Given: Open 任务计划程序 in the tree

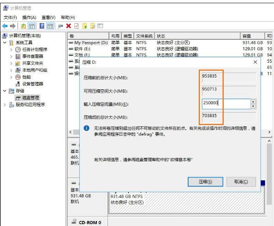Looking at the screenshot, I should tap(35, 49).
